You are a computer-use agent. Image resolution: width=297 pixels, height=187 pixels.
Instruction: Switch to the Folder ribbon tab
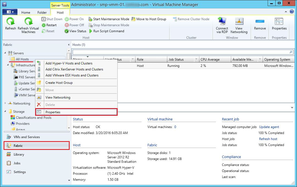point(42,13)
